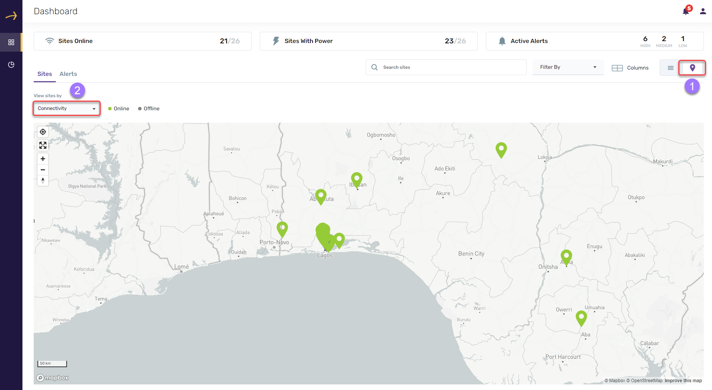
Task: Open the dashboard grid icon in sidebar
Action: click(11, 42)
